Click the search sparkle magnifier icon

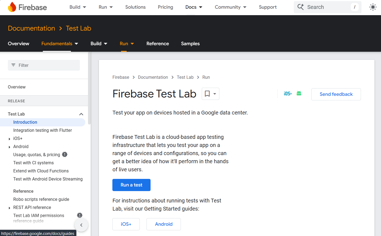(x=301, y=7)
